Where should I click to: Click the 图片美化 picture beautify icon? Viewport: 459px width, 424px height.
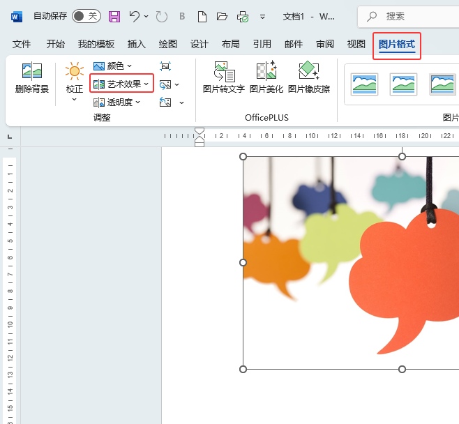click(266, 77)
